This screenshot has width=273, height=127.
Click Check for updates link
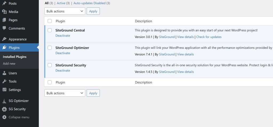click(209, 37)
